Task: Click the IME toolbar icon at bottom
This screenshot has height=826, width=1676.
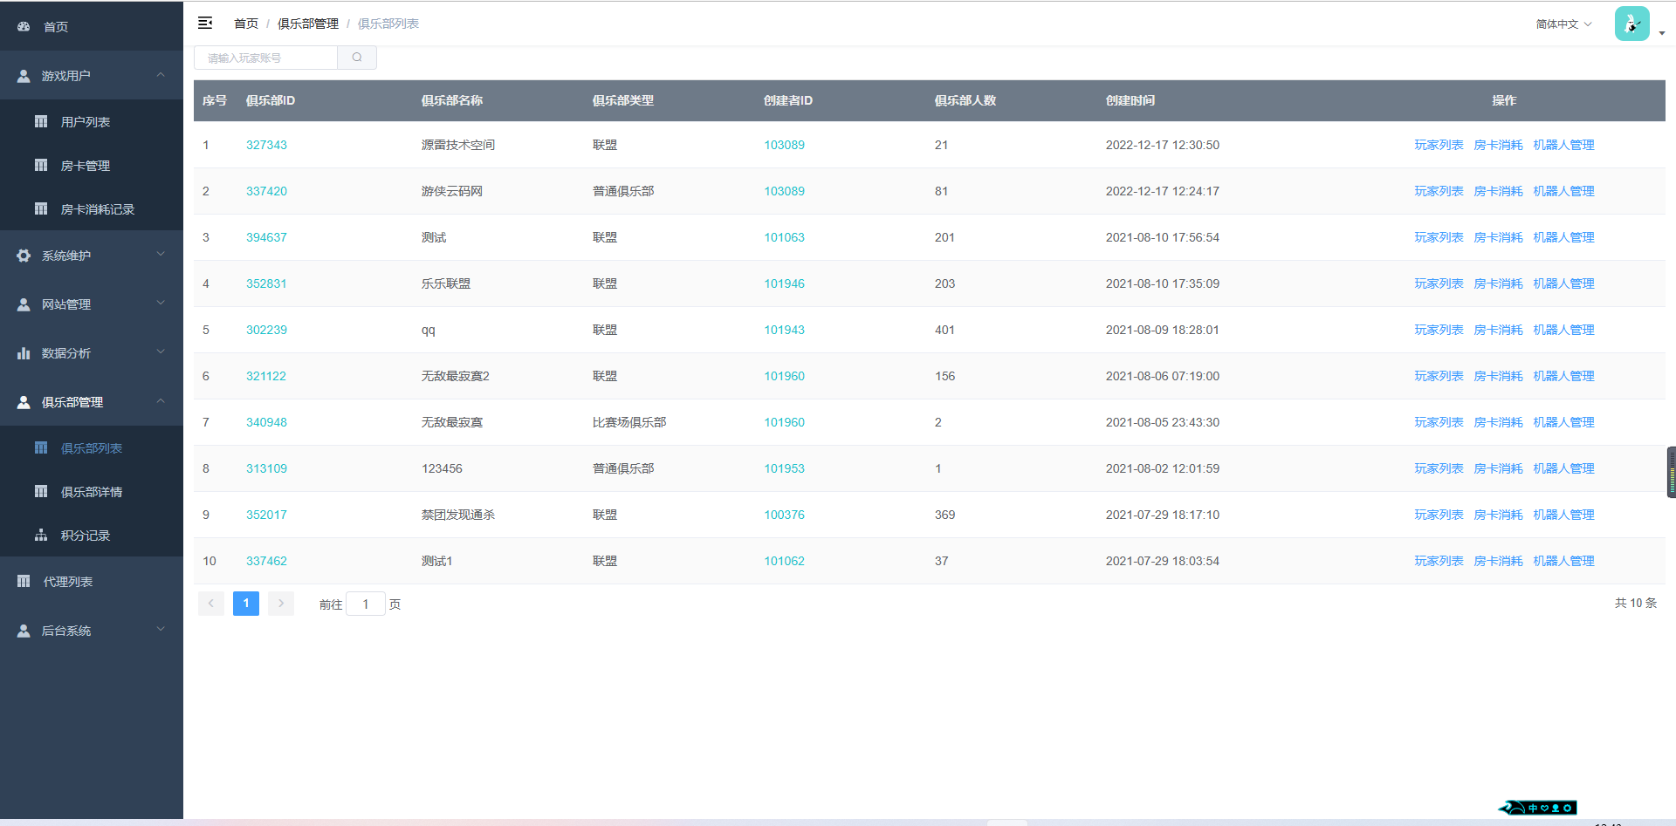Action: [x=1538, y=808]
